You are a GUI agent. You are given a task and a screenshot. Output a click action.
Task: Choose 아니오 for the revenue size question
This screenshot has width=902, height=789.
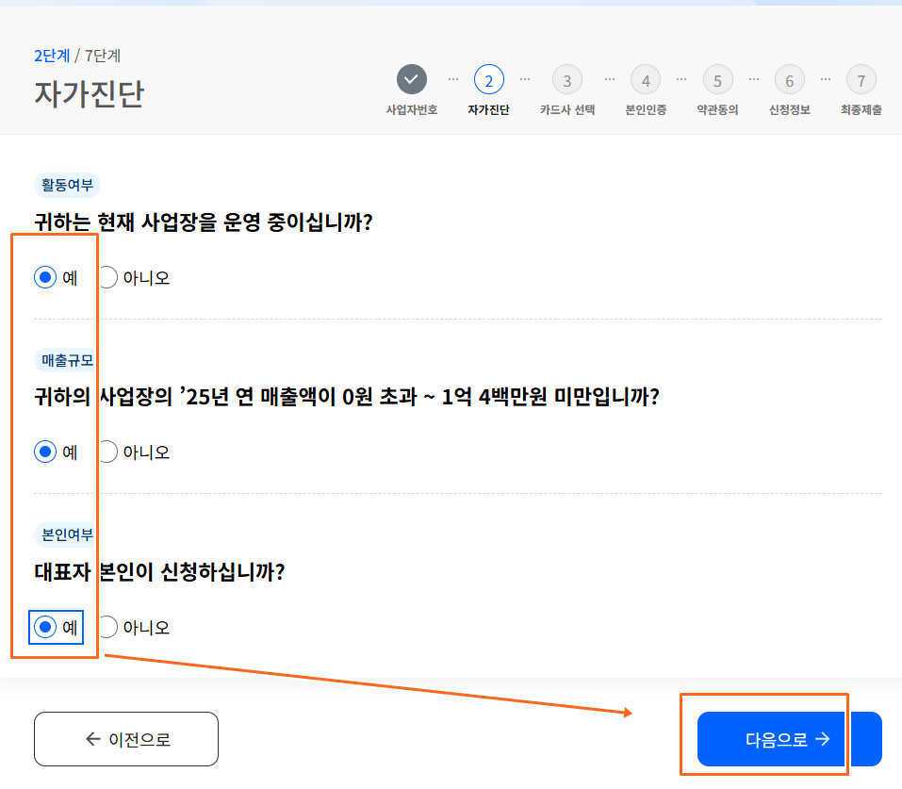pyautogui.click(x=108, y=452)
